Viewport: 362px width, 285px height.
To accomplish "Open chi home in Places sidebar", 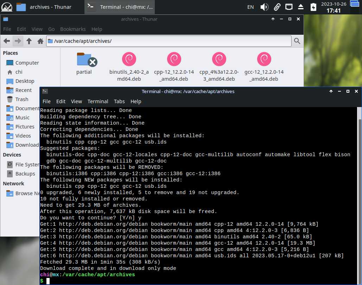I will tap(15, 72).
